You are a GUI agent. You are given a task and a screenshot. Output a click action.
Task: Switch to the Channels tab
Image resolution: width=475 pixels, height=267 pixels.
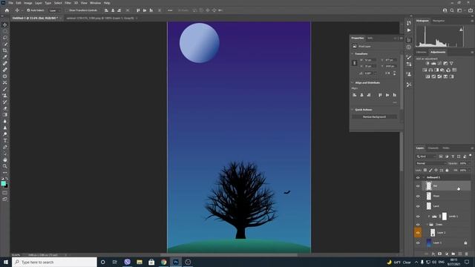[x=433, y=148]
